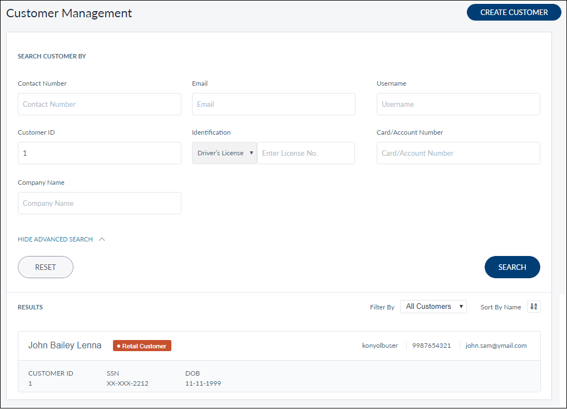The height and width of the screenshot is (409, 567).
Task: Click the Sort By Name icon
Action: coord(534,307)
